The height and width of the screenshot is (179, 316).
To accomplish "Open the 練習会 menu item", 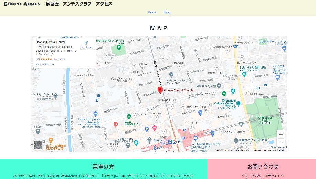I will 52,4.
